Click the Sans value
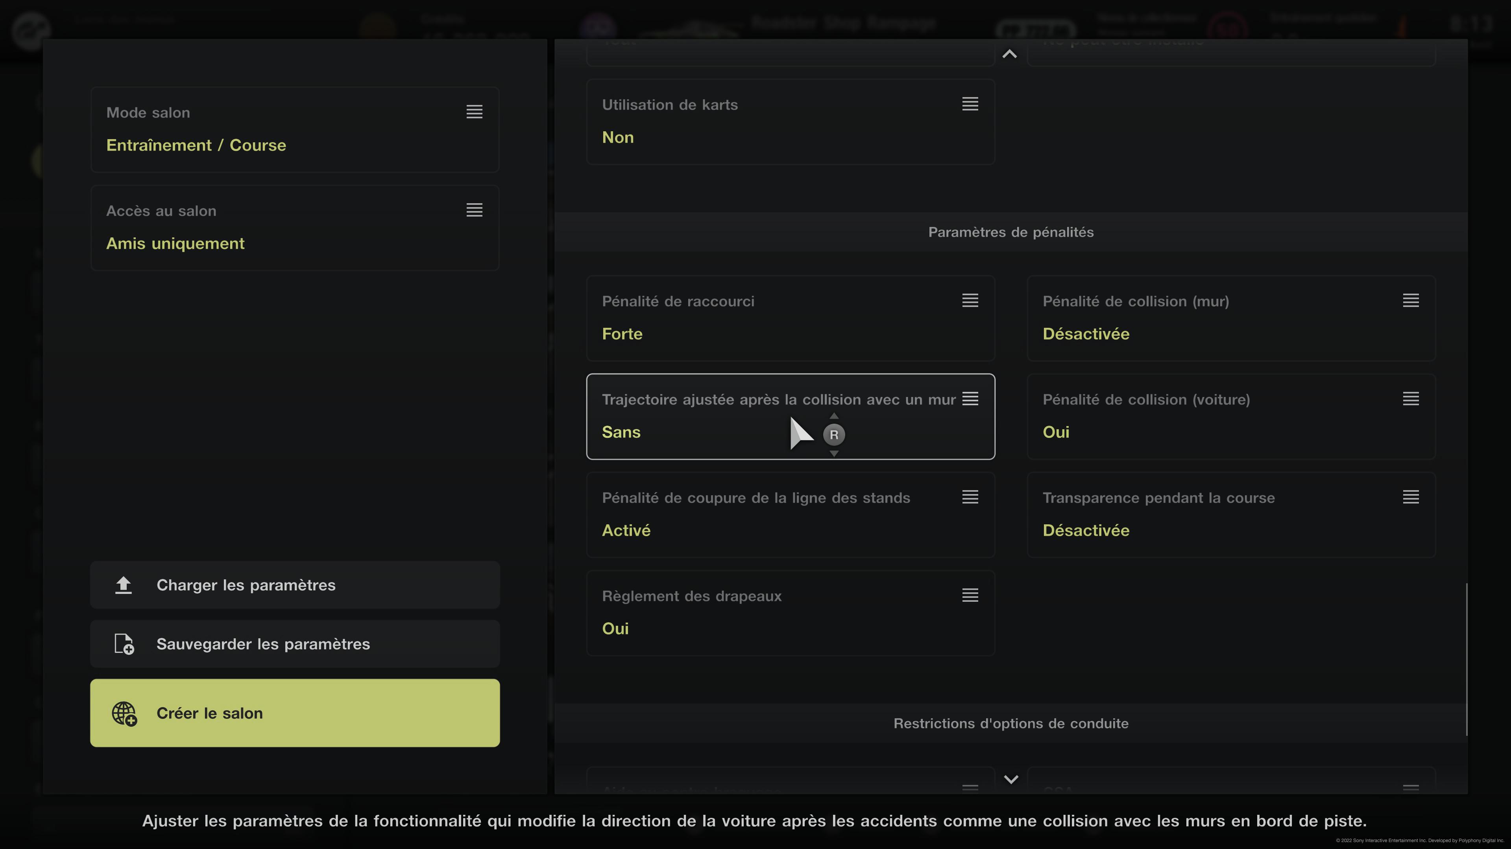This screenshot has height=849, width=1511. click(621, 432)
